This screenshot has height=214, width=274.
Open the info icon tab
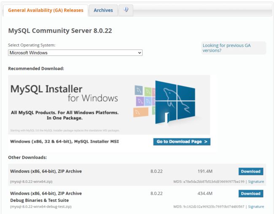[x=126, y=10]
